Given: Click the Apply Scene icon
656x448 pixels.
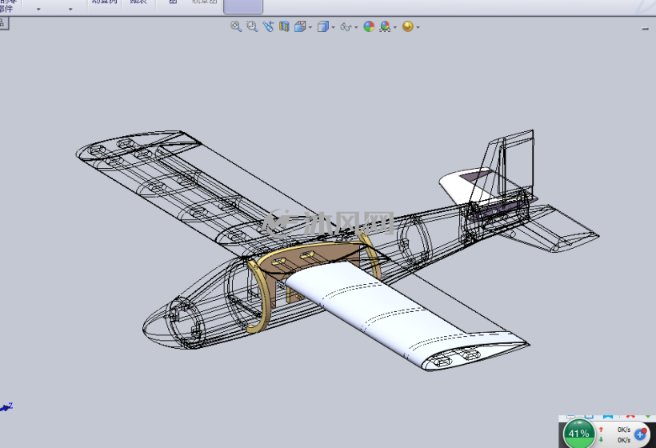Looking at the screenshot, I should [x=385, y=26].
